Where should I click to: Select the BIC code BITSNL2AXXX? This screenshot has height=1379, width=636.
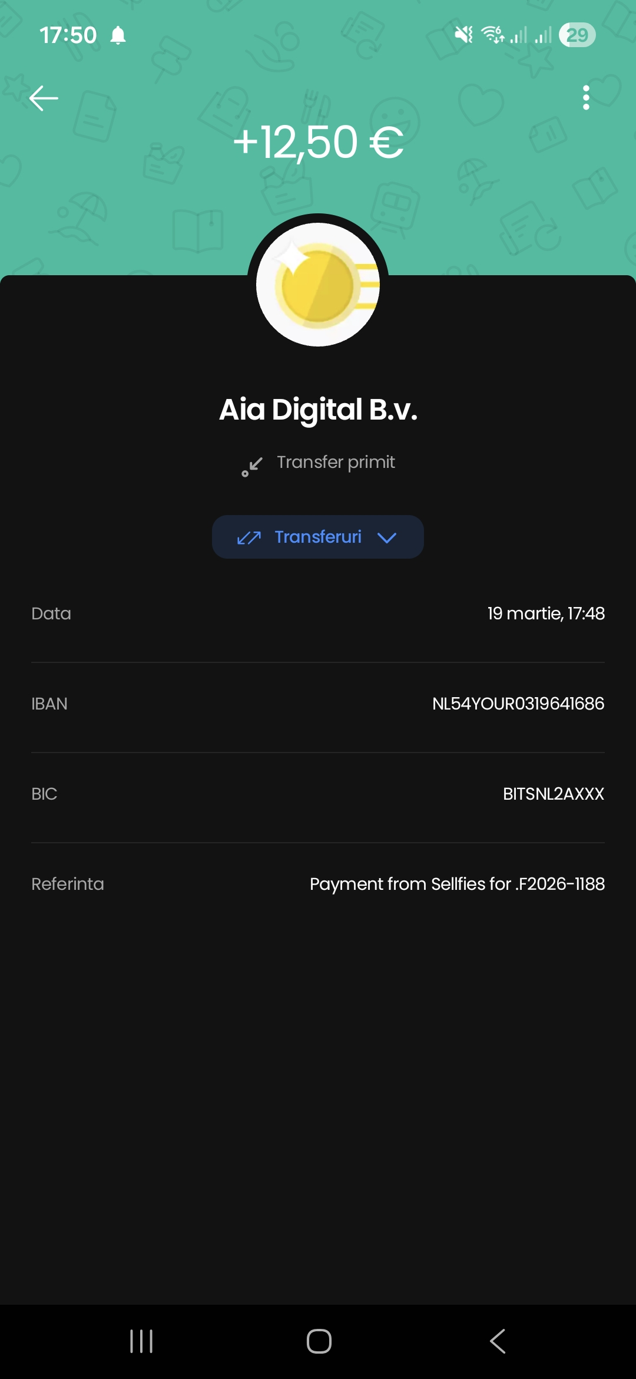click(x=553, y=794)
